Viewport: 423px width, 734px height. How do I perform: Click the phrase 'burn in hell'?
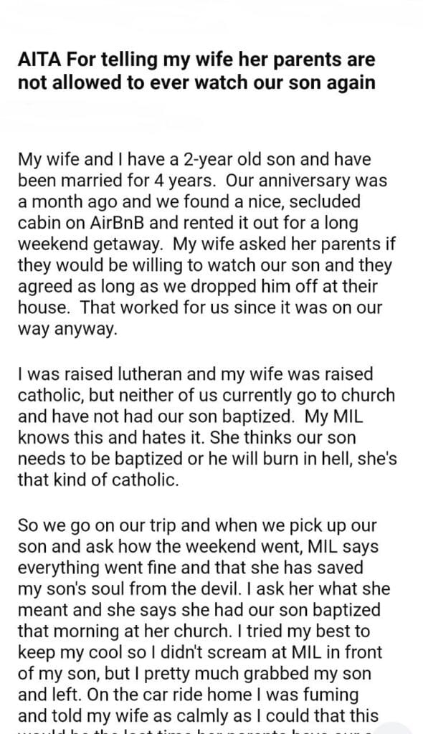click(x=306, y=459)
